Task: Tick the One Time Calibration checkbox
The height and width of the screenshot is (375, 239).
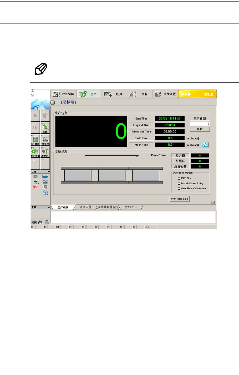Action: tap(179, 189)
